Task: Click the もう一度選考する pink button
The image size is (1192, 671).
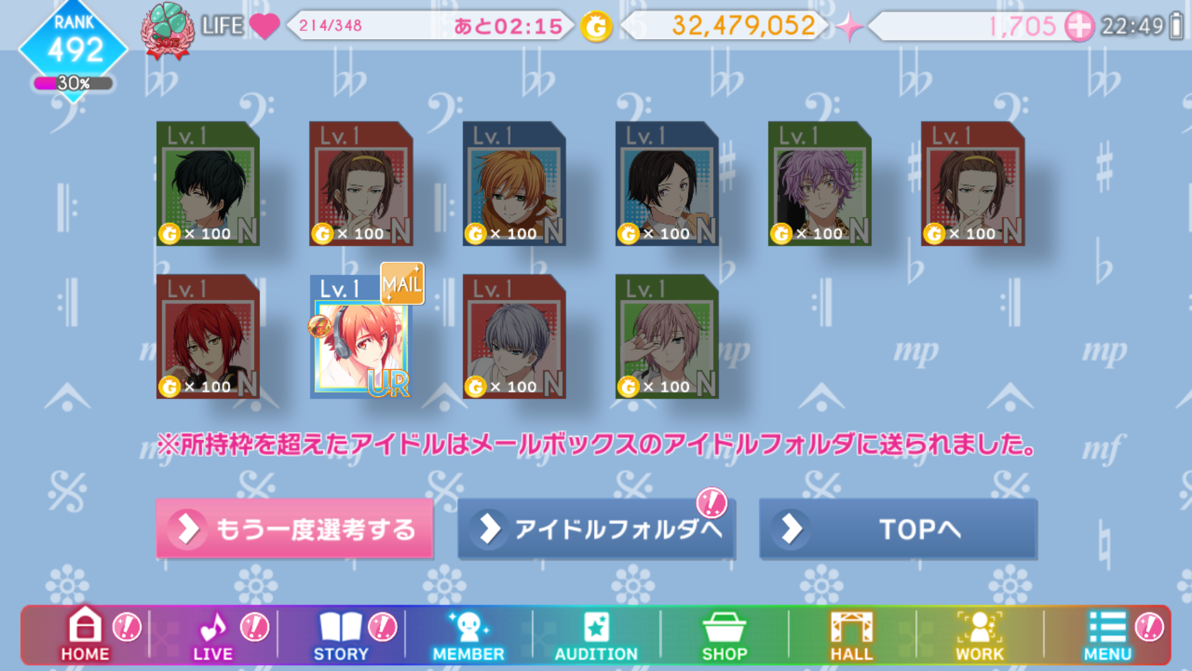Action: (x=295, y=529)
